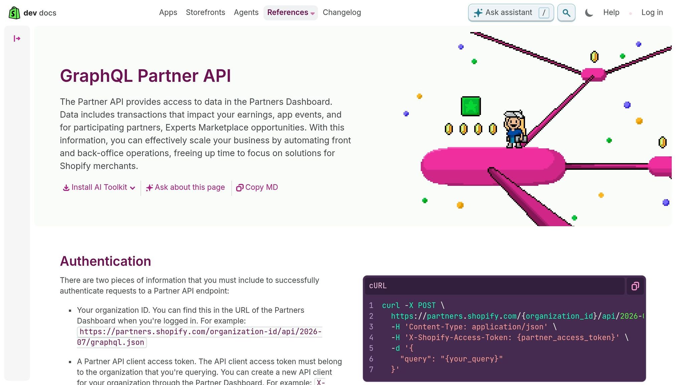Viewport: 684px width, 385px height.
Task: Click the GraphQL Partner API heading
Action: click(x=145, y=76)
